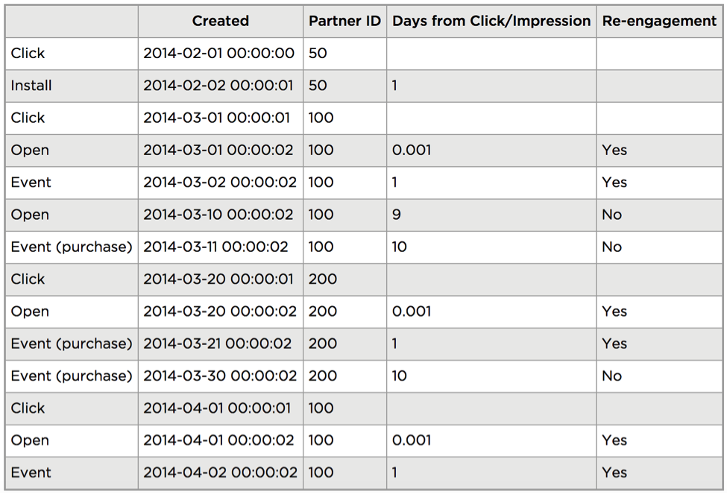The image size is (727, 494).
Task: Click the 2014-04-01 00:00:01 timestamp cell
Action: [217, 408]
